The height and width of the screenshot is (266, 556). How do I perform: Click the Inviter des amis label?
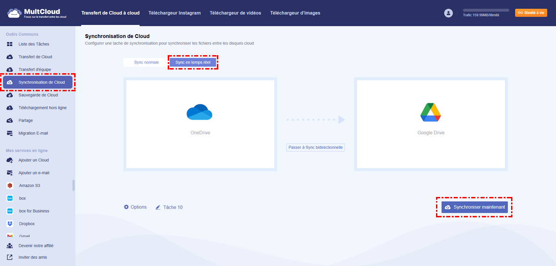(32, 257)
